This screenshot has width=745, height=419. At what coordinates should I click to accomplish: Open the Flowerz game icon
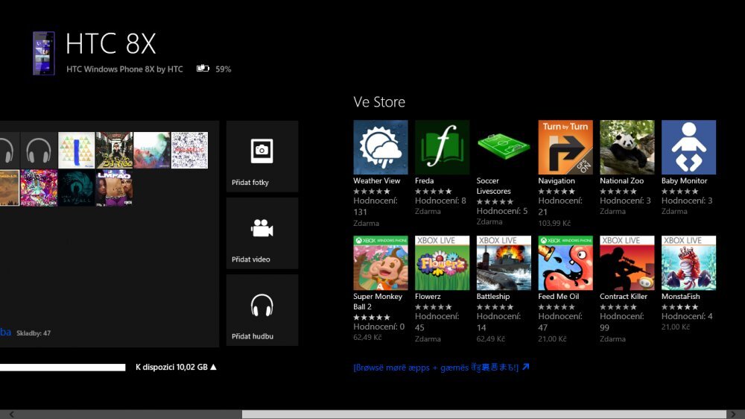(x=442, y=263)
